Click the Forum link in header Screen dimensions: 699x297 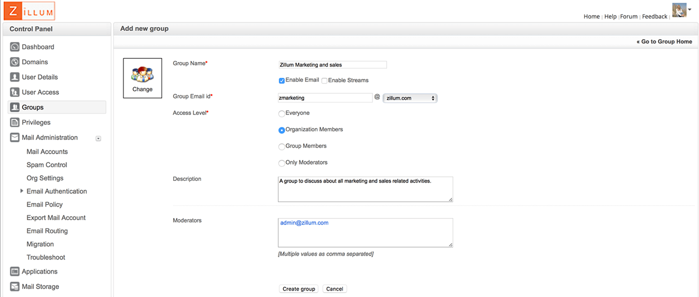(x=629, y=16)
